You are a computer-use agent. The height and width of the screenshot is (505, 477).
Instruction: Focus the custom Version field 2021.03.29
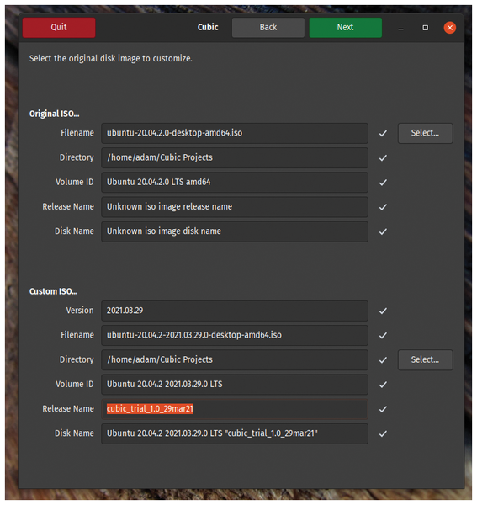(235, 311)
